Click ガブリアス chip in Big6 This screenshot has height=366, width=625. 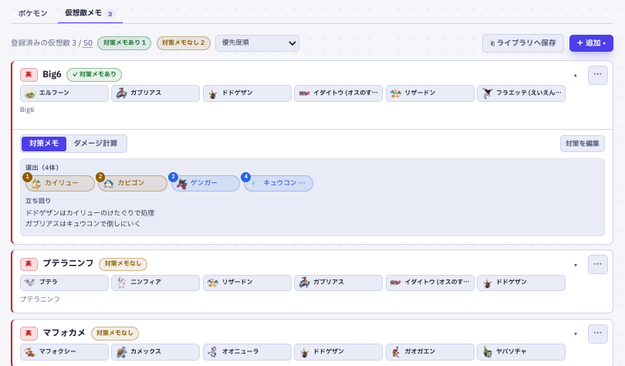(155, 93)
